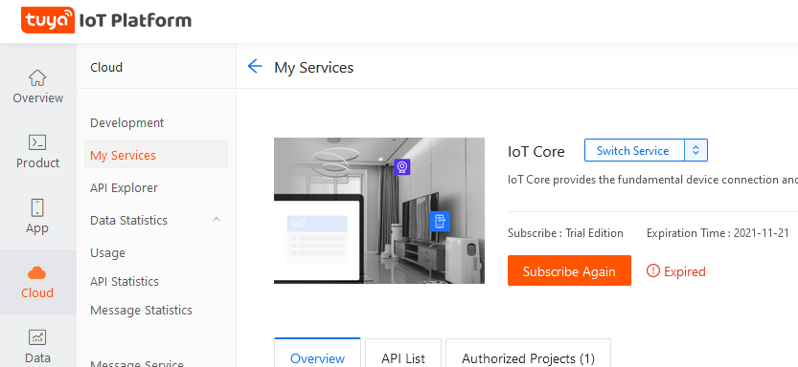This screenshot has height=367, width=798.
Task: Open the App phone icon
Action: click(37, 208)
